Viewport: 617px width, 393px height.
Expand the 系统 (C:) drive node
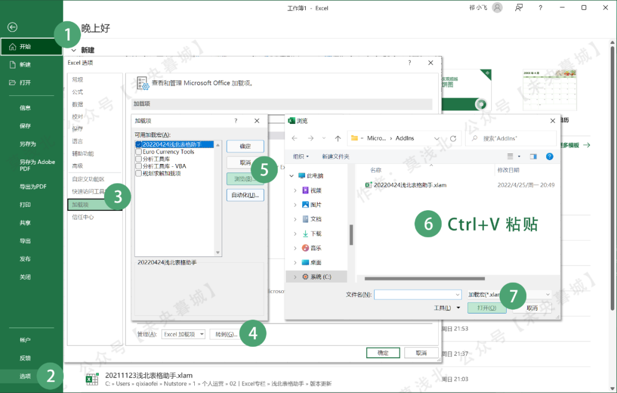click(295, 277)
